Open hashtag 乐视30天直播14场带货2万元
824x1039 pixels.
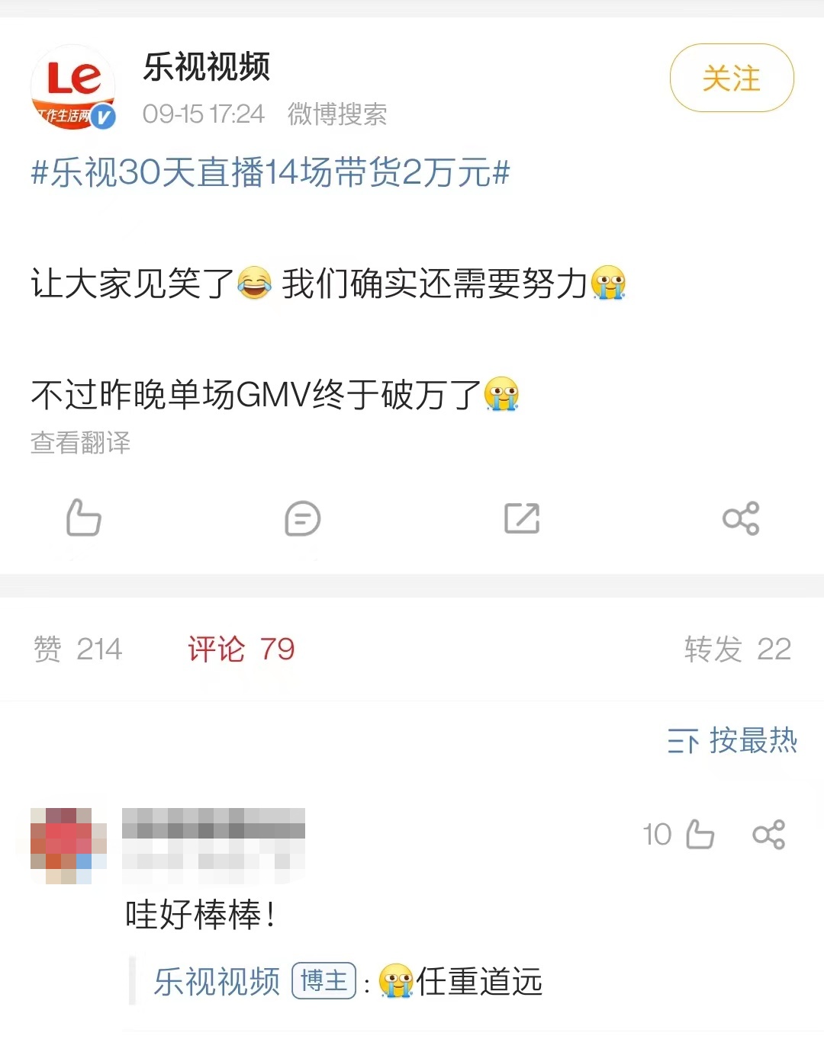[x=270, y=172]
